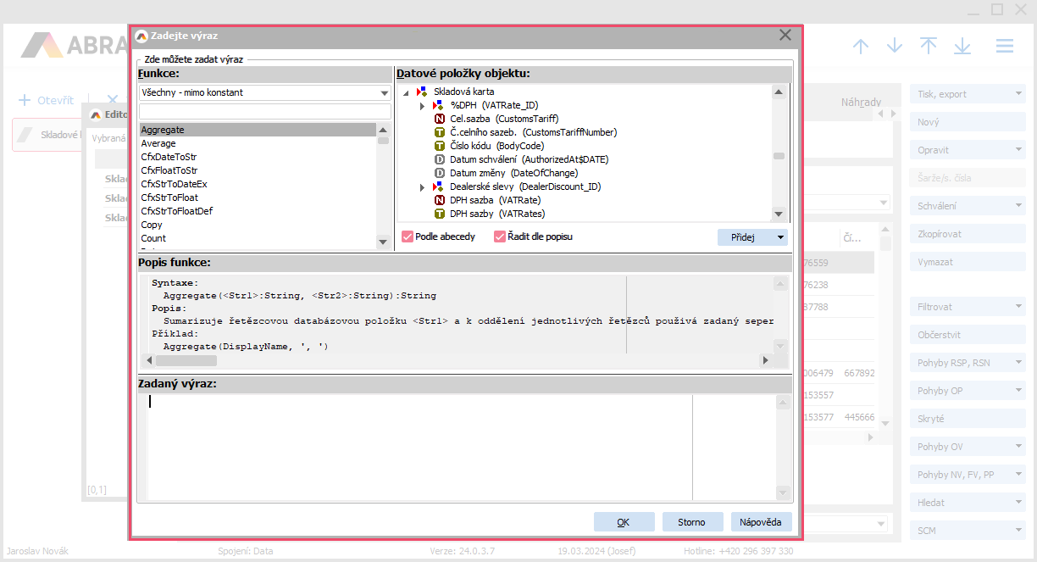This screenshot has height=562, width=1037.
Task: Click the D icon of Datum schválení
Action: [x=439, y=159]
